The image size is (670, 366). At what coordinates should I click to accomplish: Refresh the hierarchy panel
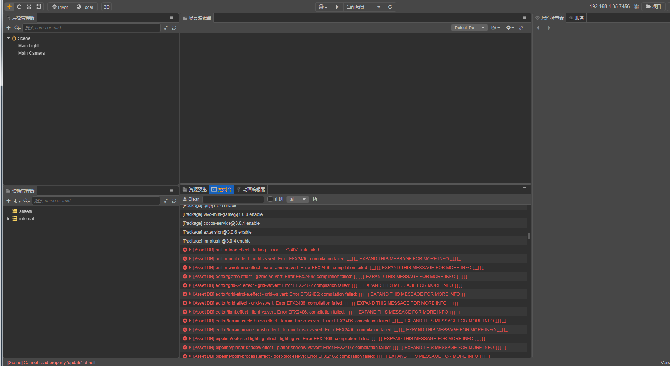(174, 28)
